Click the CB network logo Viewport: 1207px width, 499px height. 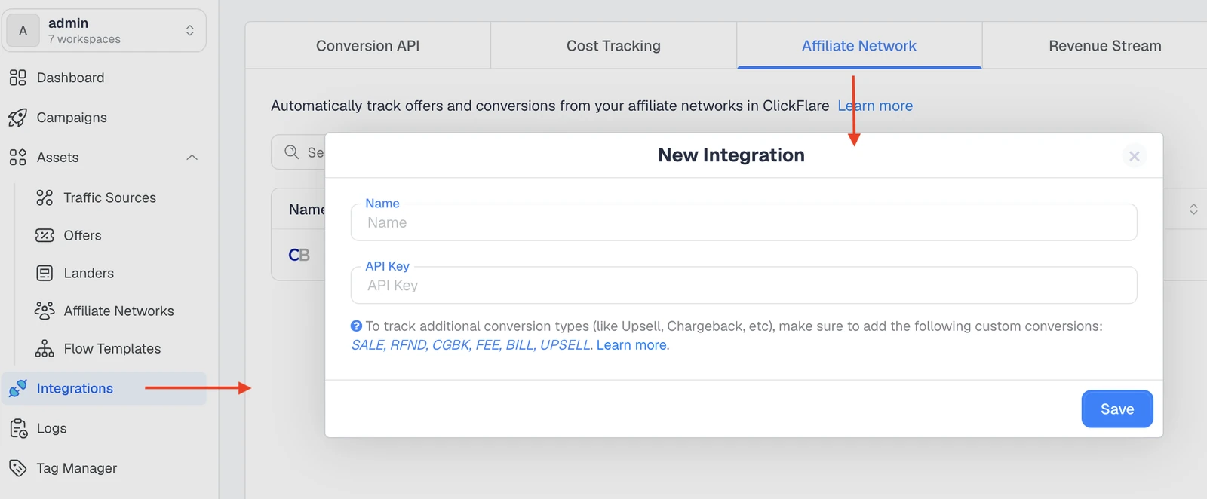pos(299,255)
